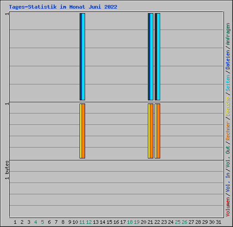The width and height of the screenshot is (233, 227).
Task: Click the "Anfragen" legend label
Action: [x=228, y=34]
